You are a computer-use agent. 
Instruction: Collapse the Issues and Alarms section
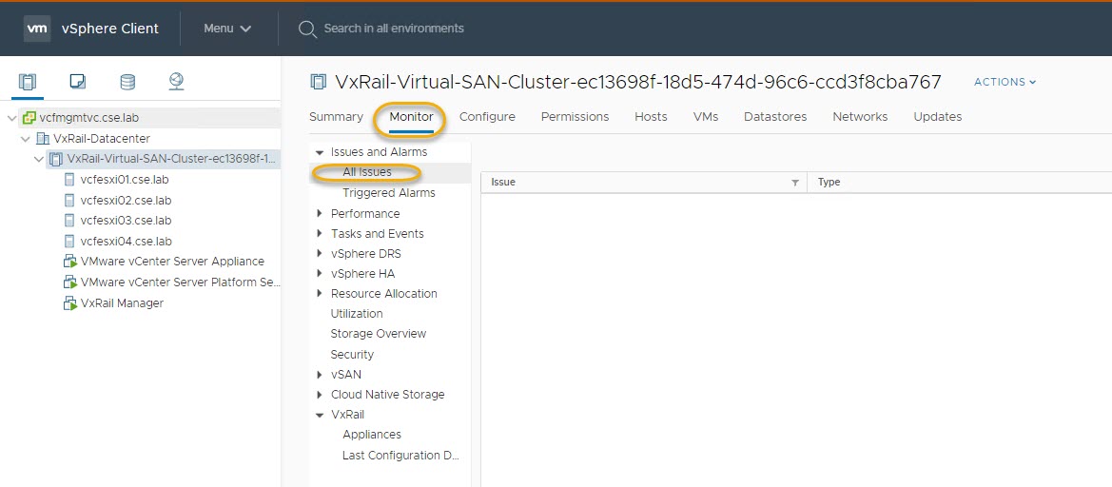click(x=320, y=152)
